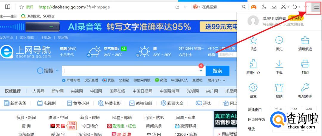Click the Clear traces (清理痕迹) icon

tap(305, 40)
